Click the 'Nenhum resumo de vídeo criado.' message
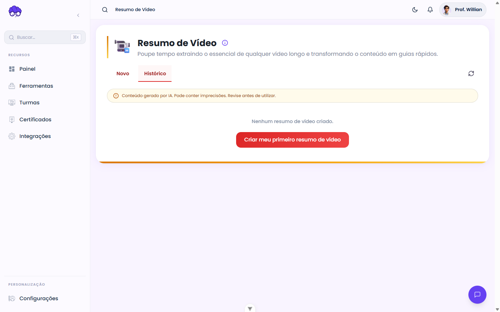The image size is (500, 312). click(292, 121)
